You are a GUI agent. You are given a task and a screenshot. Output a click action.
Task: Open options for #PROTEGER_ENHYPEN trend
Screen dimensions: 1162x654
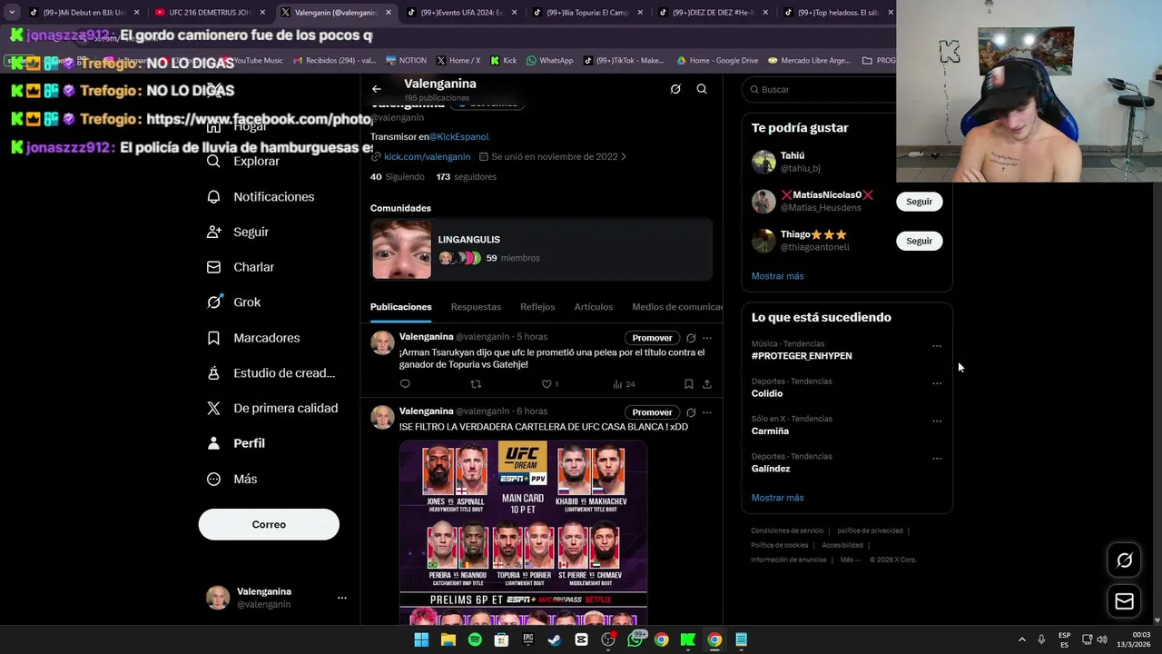pos(937,346)
